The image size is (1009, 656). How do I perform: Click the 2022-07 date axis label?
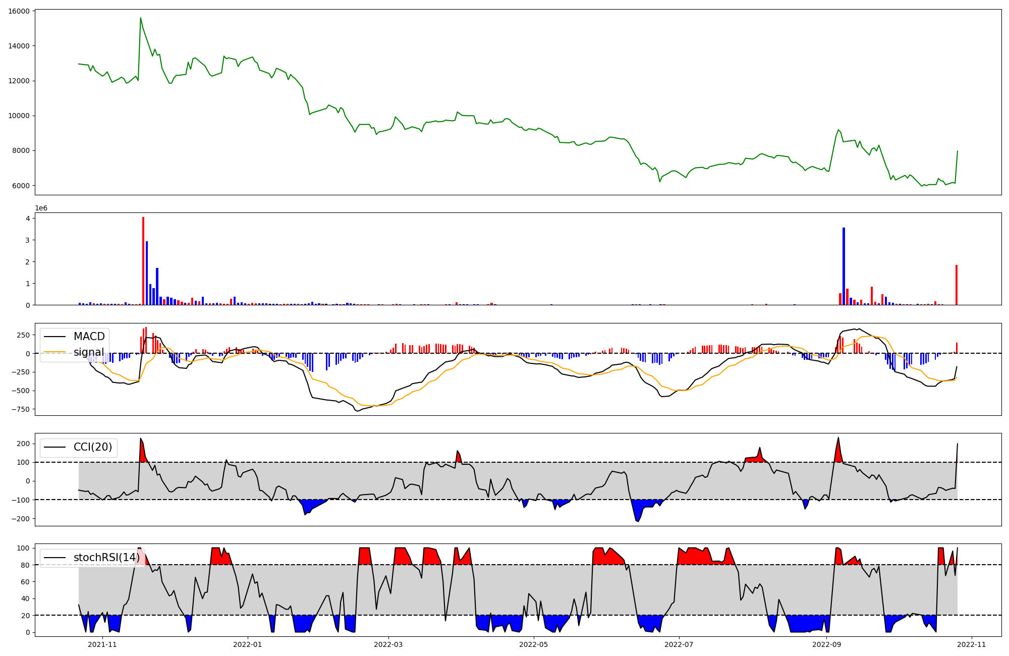click(x=679, y=644)
